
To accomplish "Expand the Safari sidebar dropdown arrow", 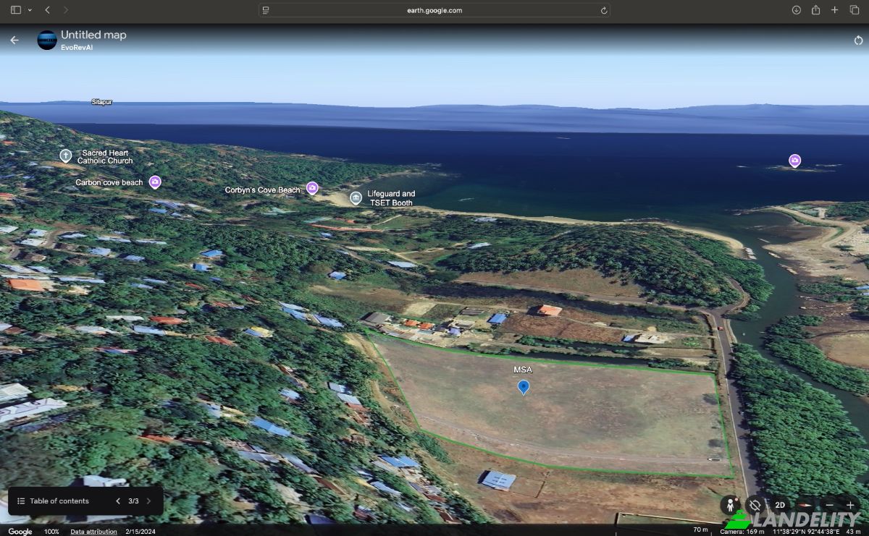I will [x=30, y=10].
